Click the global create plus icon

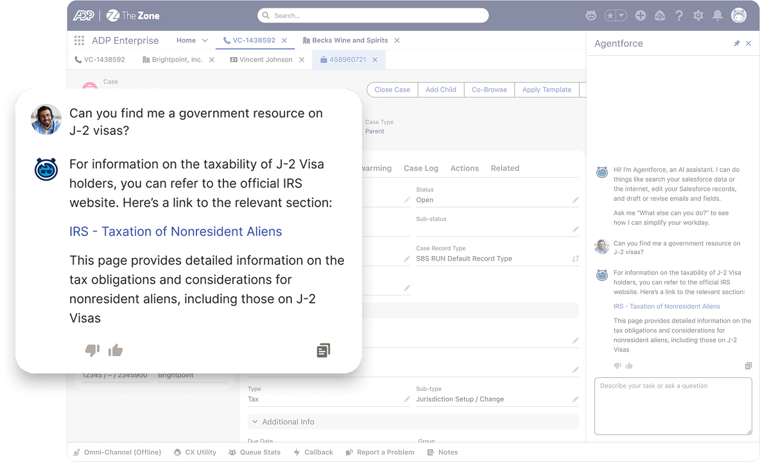pos(640,15)
